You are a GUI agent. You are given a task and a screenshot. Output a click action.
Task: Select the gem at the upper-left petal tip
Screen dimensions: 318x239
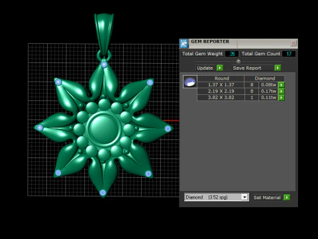click(x=58, y=82)
